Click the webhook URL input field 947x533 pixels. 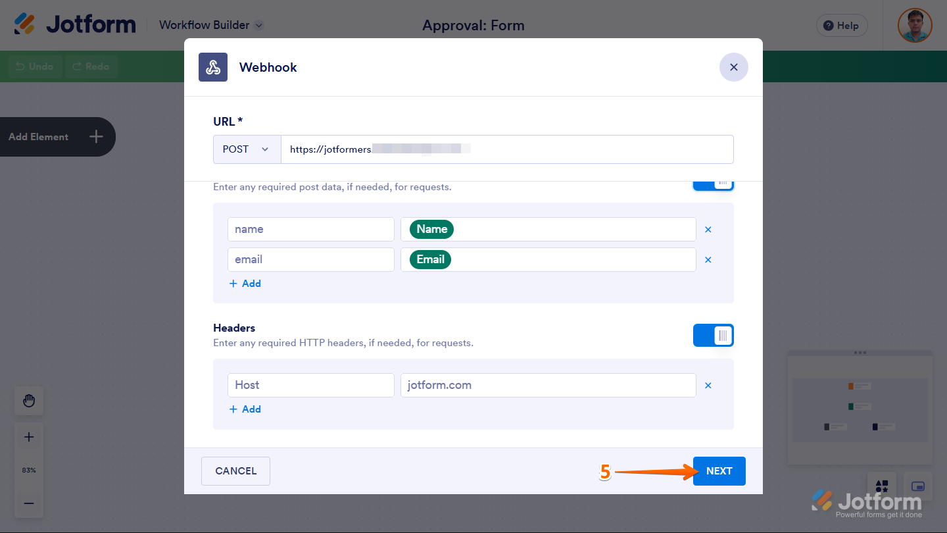pyautogui.click(x=506, y=149)
